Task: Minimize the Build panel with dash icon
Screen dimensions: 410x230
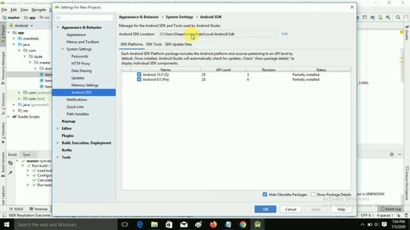Action: pos(400,155)
